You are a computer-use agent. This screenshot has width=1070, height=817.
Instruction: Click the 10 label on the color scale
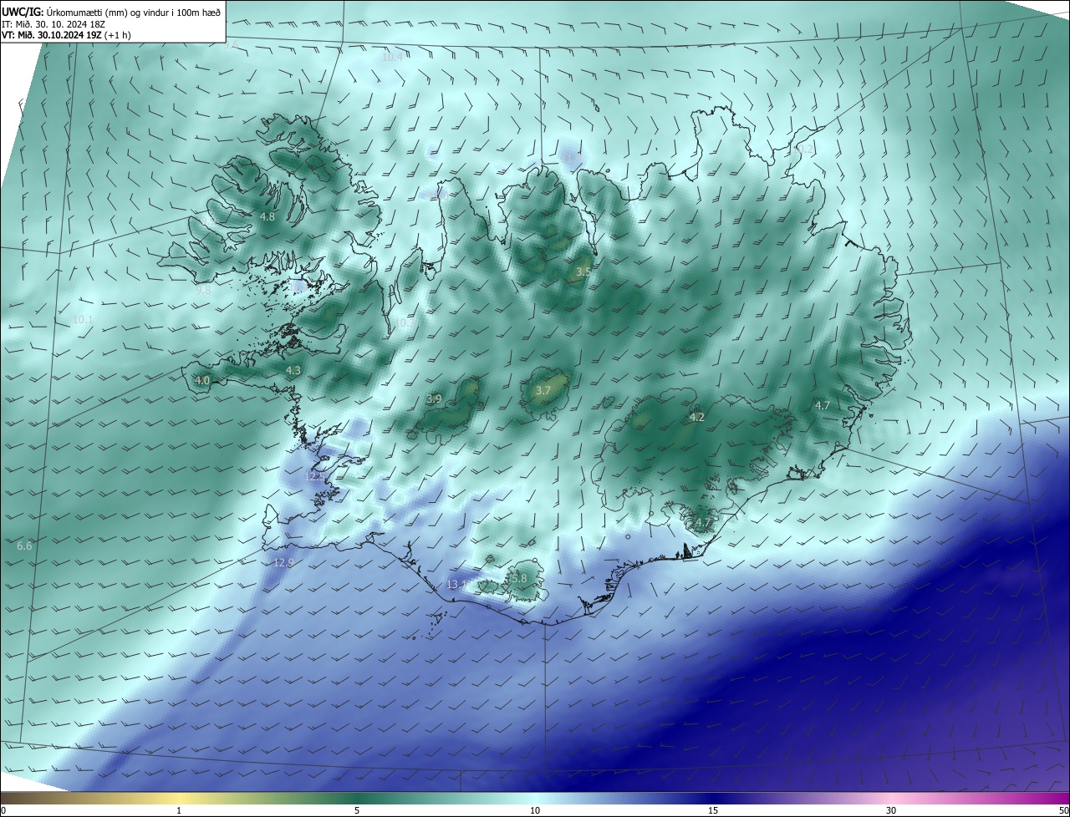[535, 810]
